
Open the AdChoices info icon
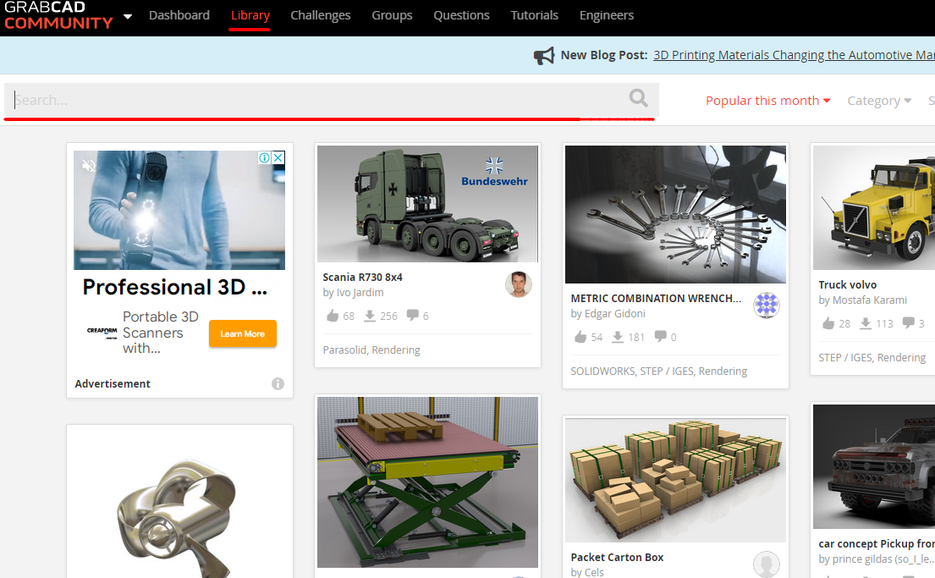click(x=264, y=157)
